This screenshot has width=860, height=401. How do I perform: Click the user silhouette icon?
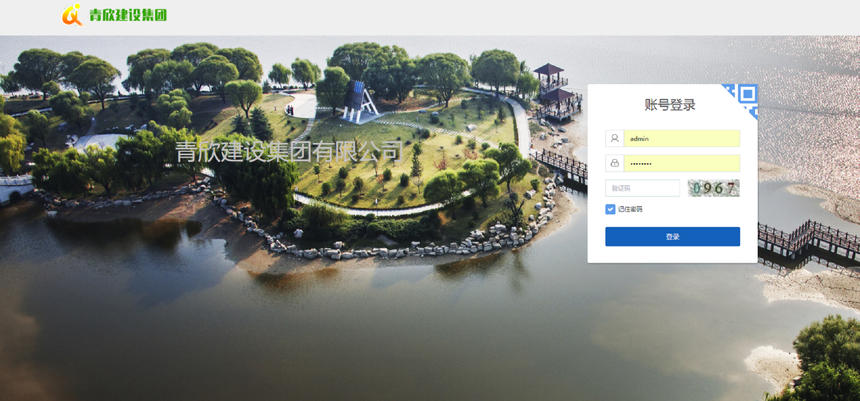click(614, 138)
